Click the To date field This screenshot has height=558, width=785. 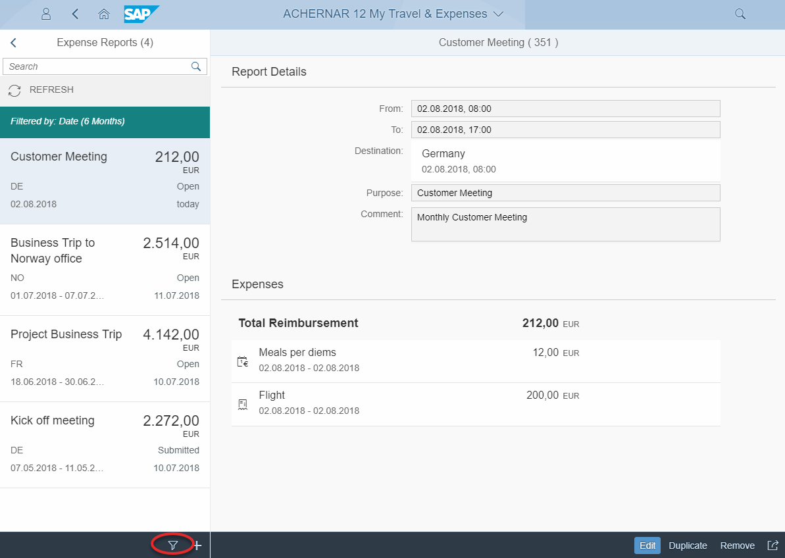pyautogui.click(x=566, y=130)
